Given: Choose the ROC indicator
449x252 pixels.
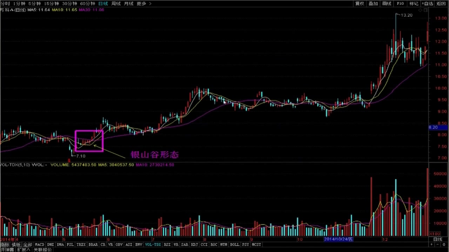Looking at the screenshot, I should (x=214, y=245).
